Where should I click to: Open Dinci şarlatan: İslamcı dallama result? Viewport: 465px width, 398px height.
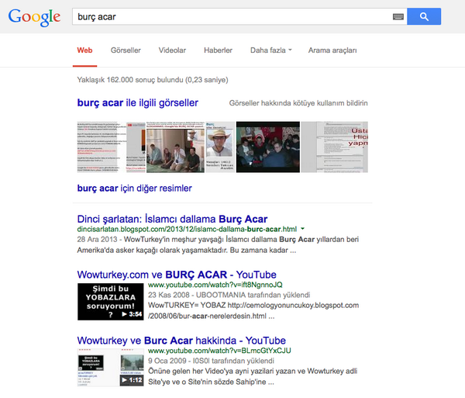pos(172,219)
